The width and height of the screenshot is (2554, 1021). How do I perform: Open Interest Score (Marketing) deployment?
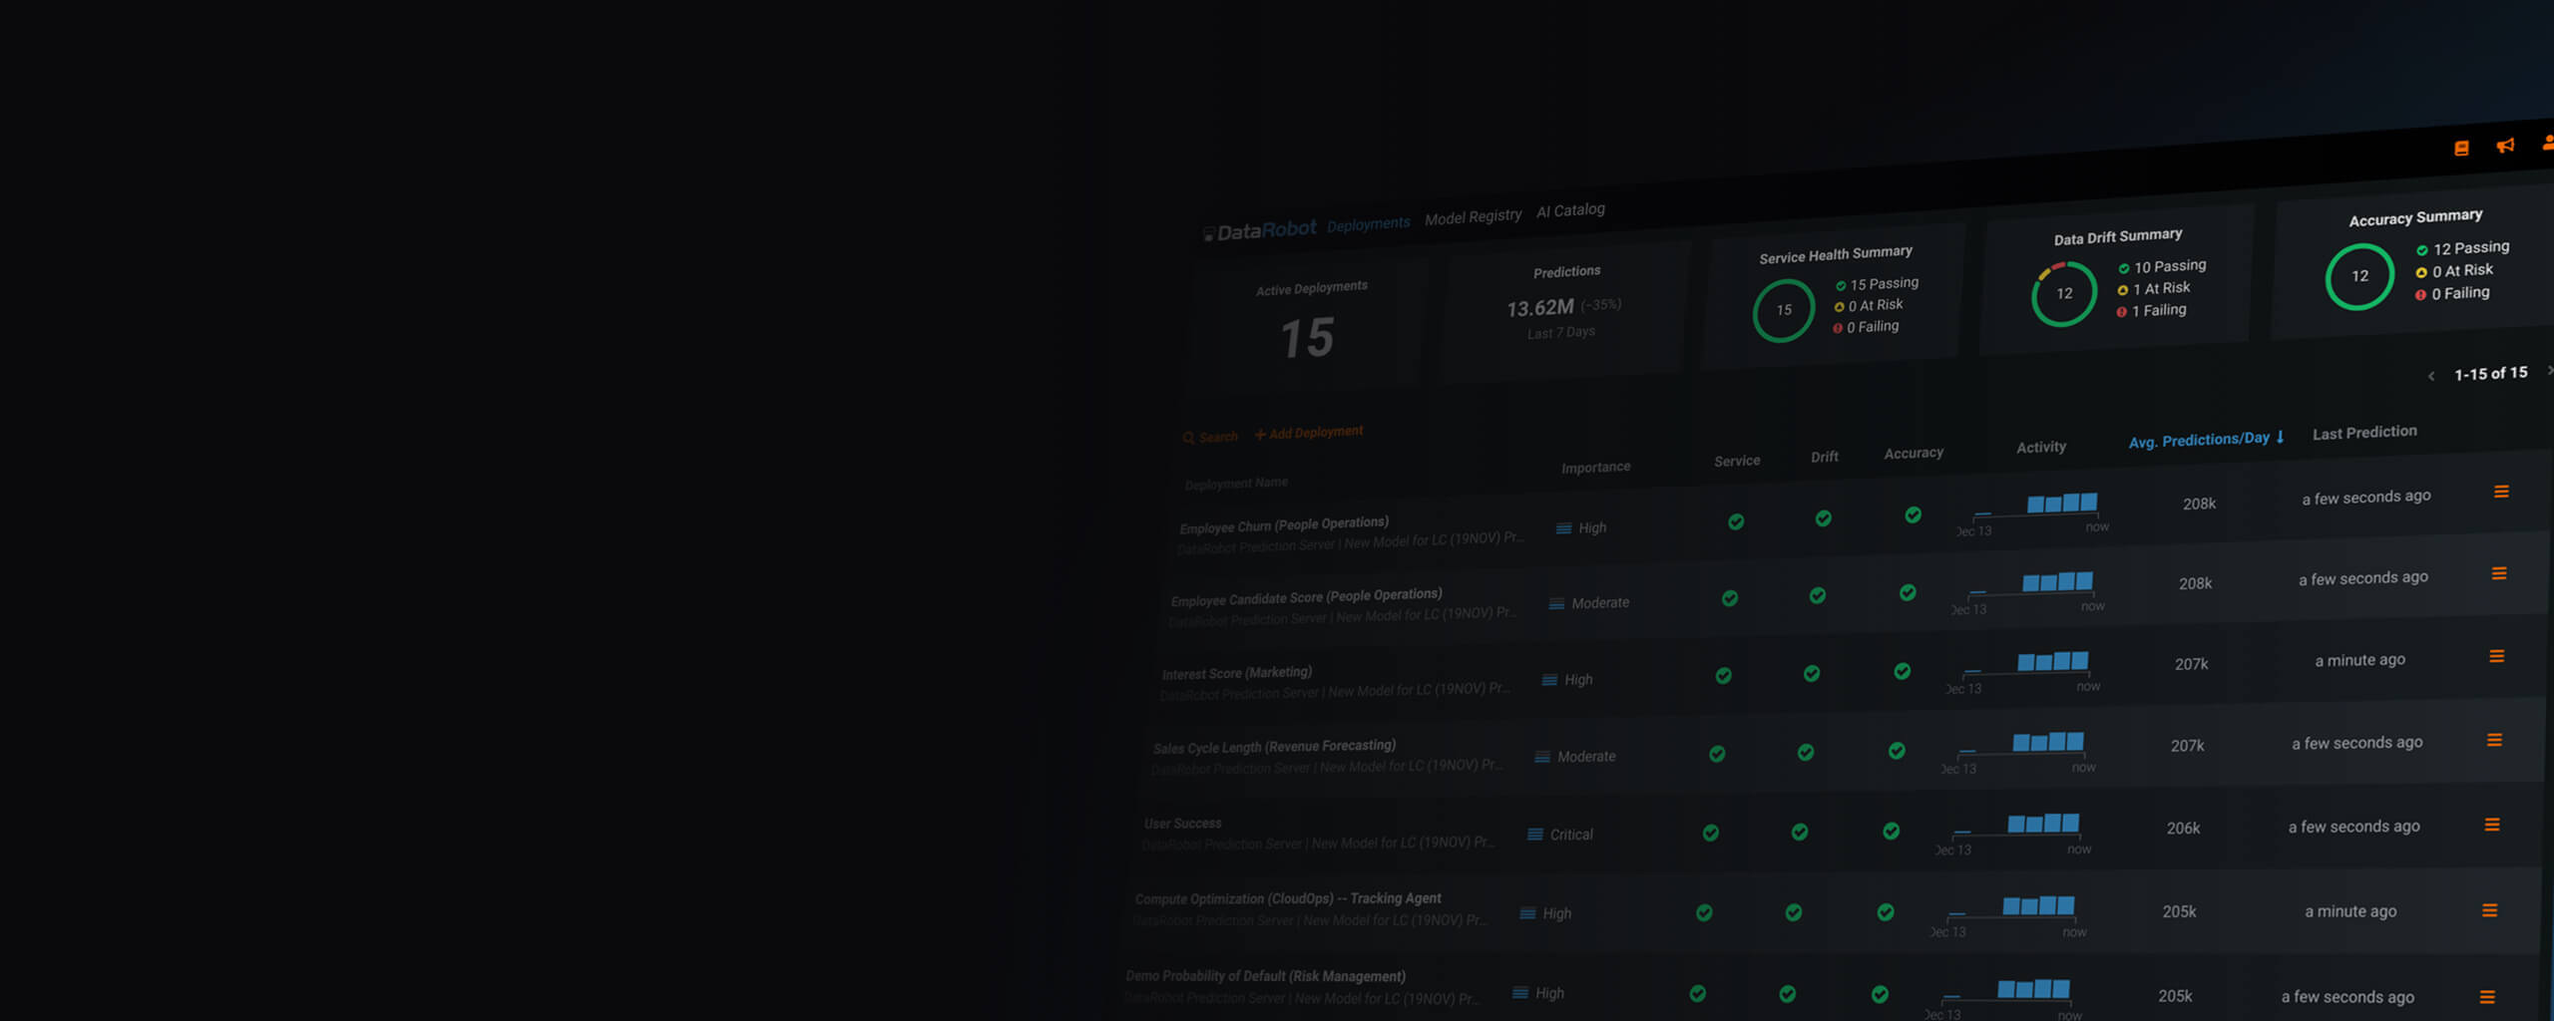1237,673
